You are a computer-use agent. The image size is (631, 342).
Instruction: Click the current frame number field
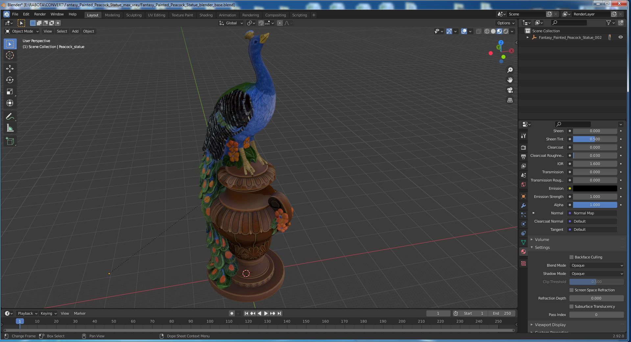pyautogui.click(x=438, y=313)
